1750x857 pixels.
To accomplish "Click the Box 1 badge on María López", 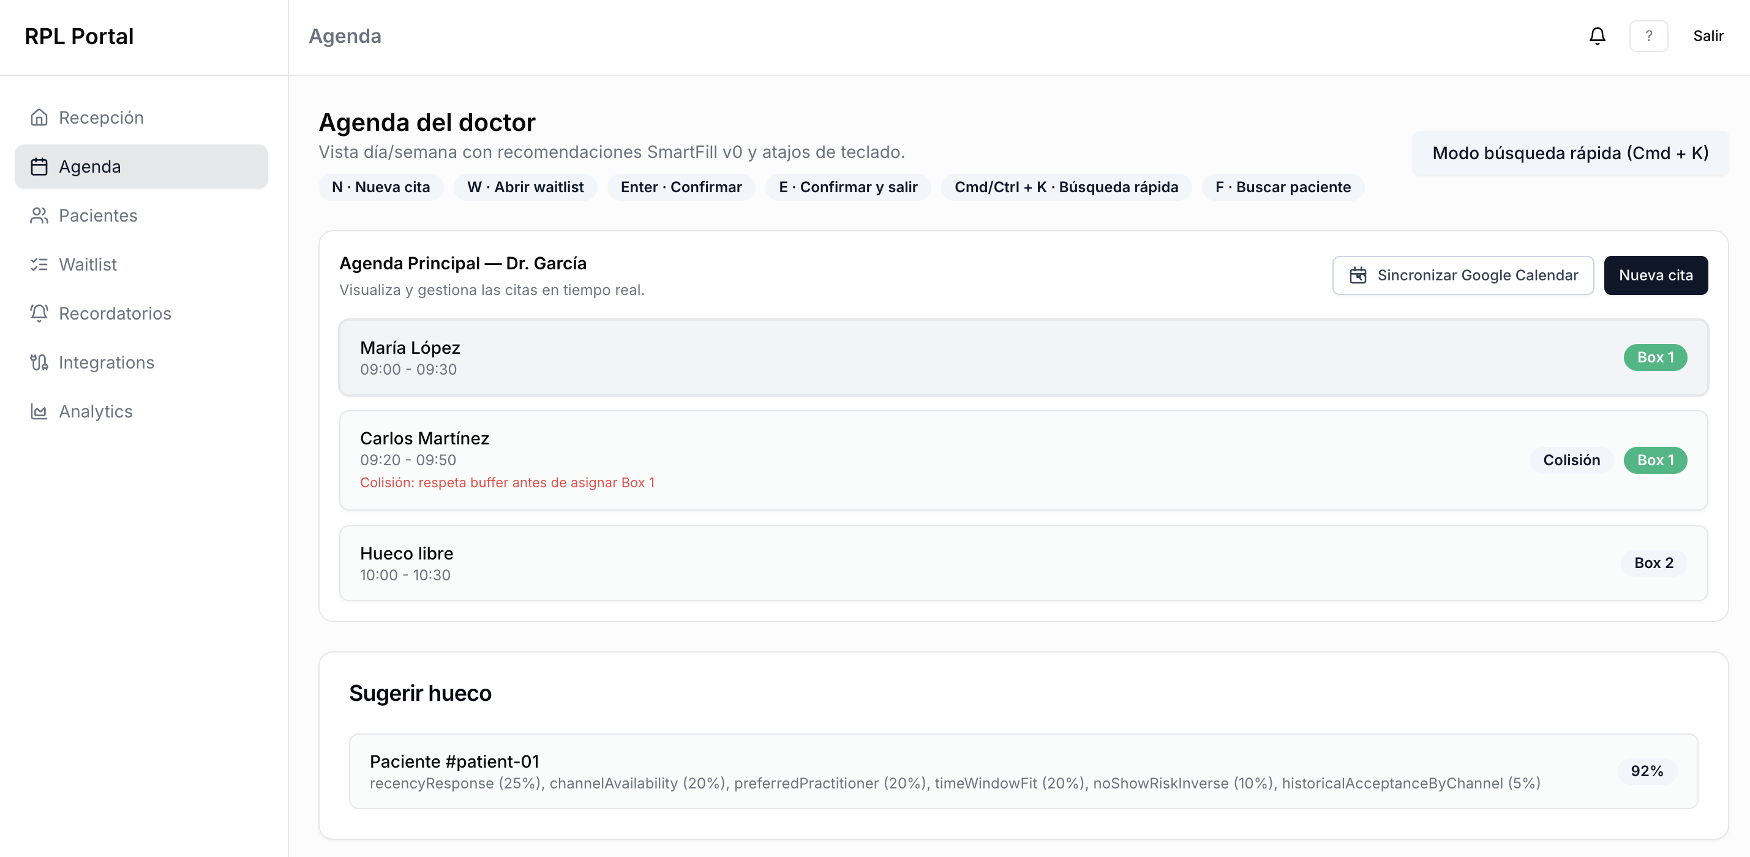I will point(1655,357).
